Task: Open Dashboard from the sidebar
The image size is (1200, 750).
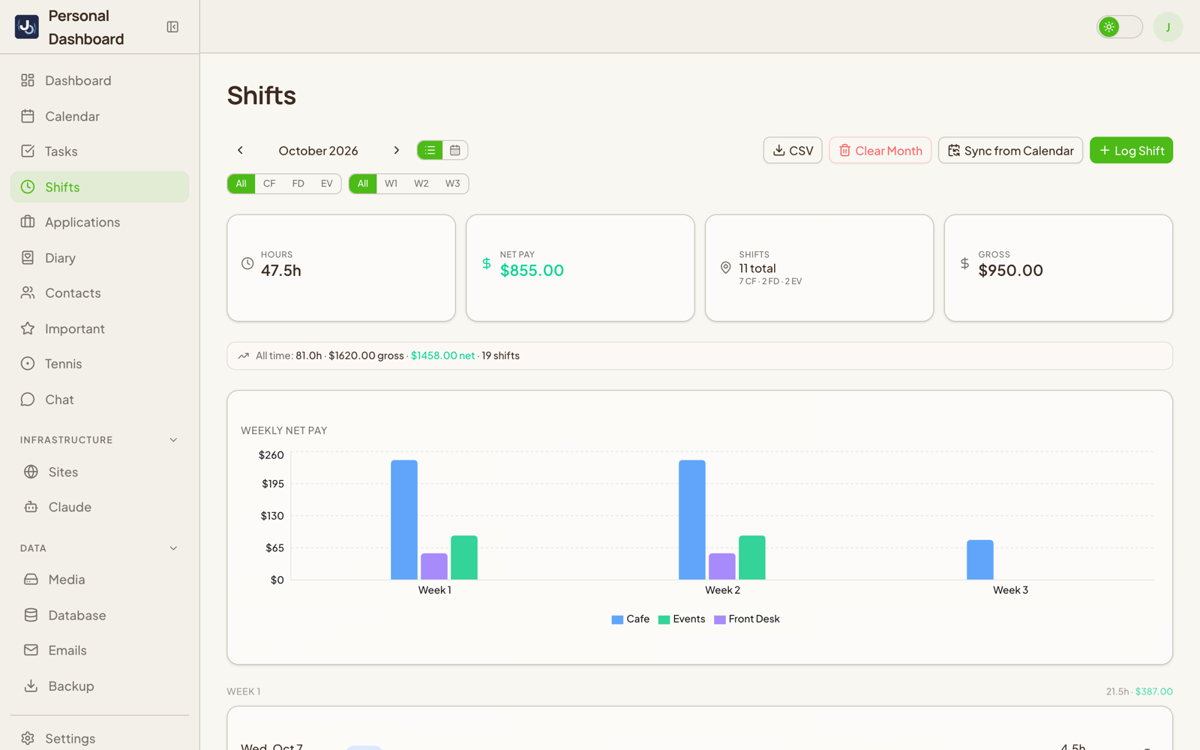Action: point(100,80)
